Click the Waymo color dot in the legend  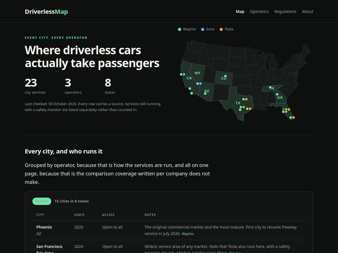pyautogui.click(x=180, y=29)
